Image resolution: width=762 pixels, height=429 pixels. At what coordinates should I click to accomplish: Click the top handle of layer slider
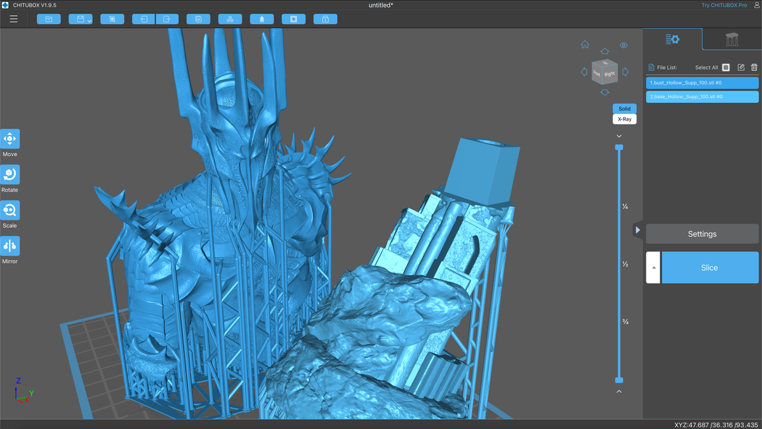(x=619, y=147)
